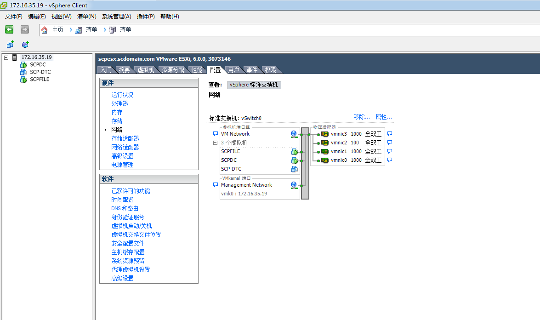This screenshot has width=540, height=320.
Task: Create a new virtual machine toolbar icon
Action: click(x=10, y=45)
